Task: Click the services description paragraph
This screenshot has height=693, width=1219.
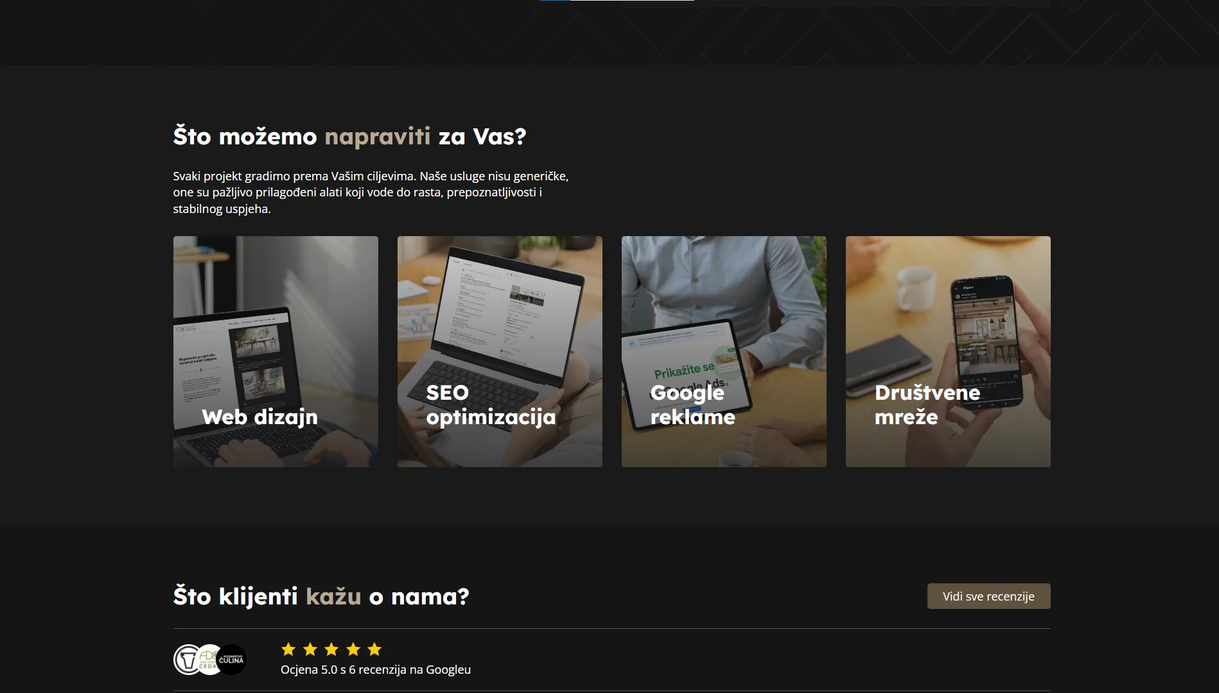Action: [371, 192]
